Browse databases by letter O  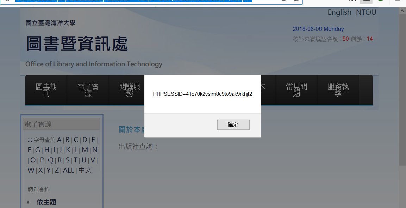tap(33, 160)
